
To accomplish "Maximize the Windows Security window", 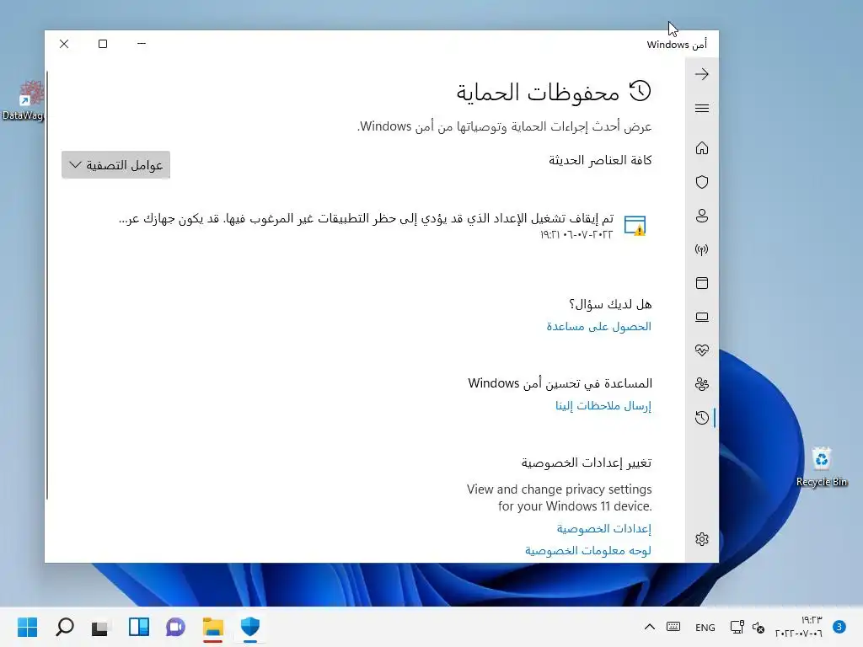I will (103, 44).
